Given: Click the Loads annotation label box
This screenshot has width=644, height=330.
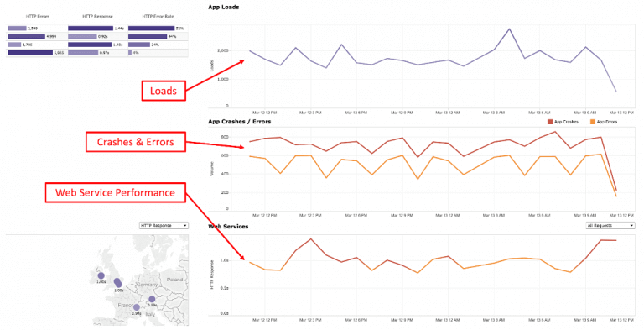Looking at the screenshot, I should click(164, 91).
